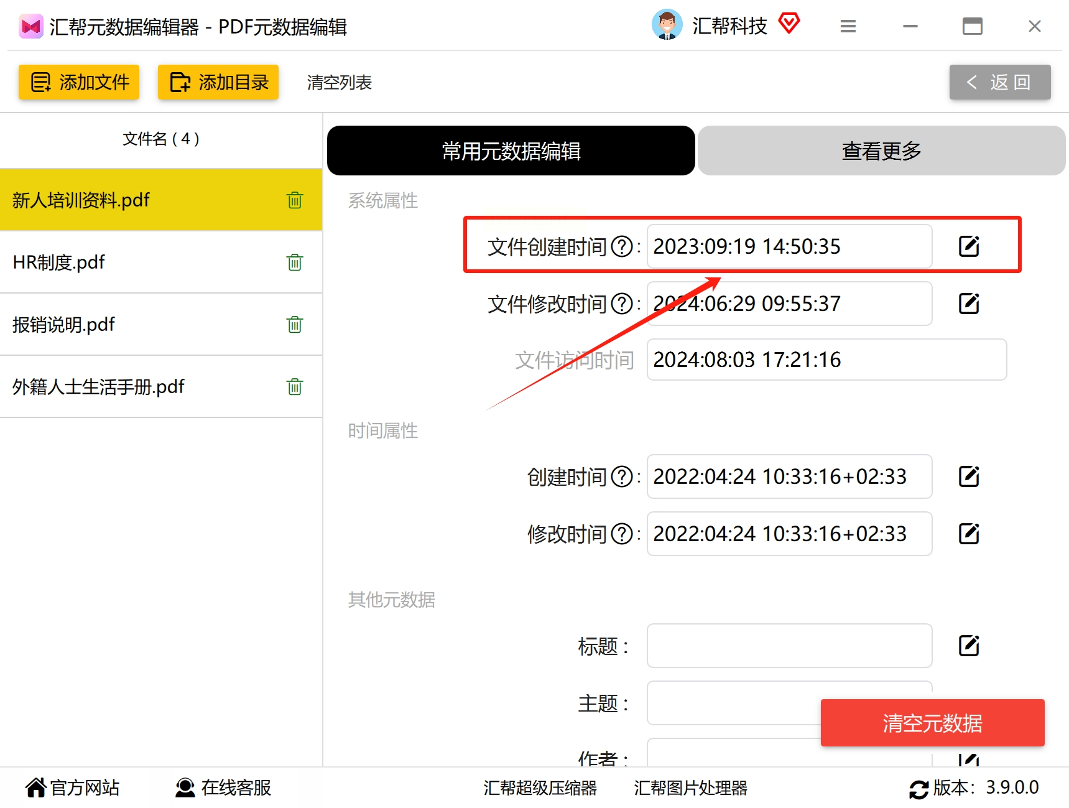This screenshot has width=1069, height=808.
Task: Switch to 常用元数据编辑 tab
Action: (x=511, y=151)
